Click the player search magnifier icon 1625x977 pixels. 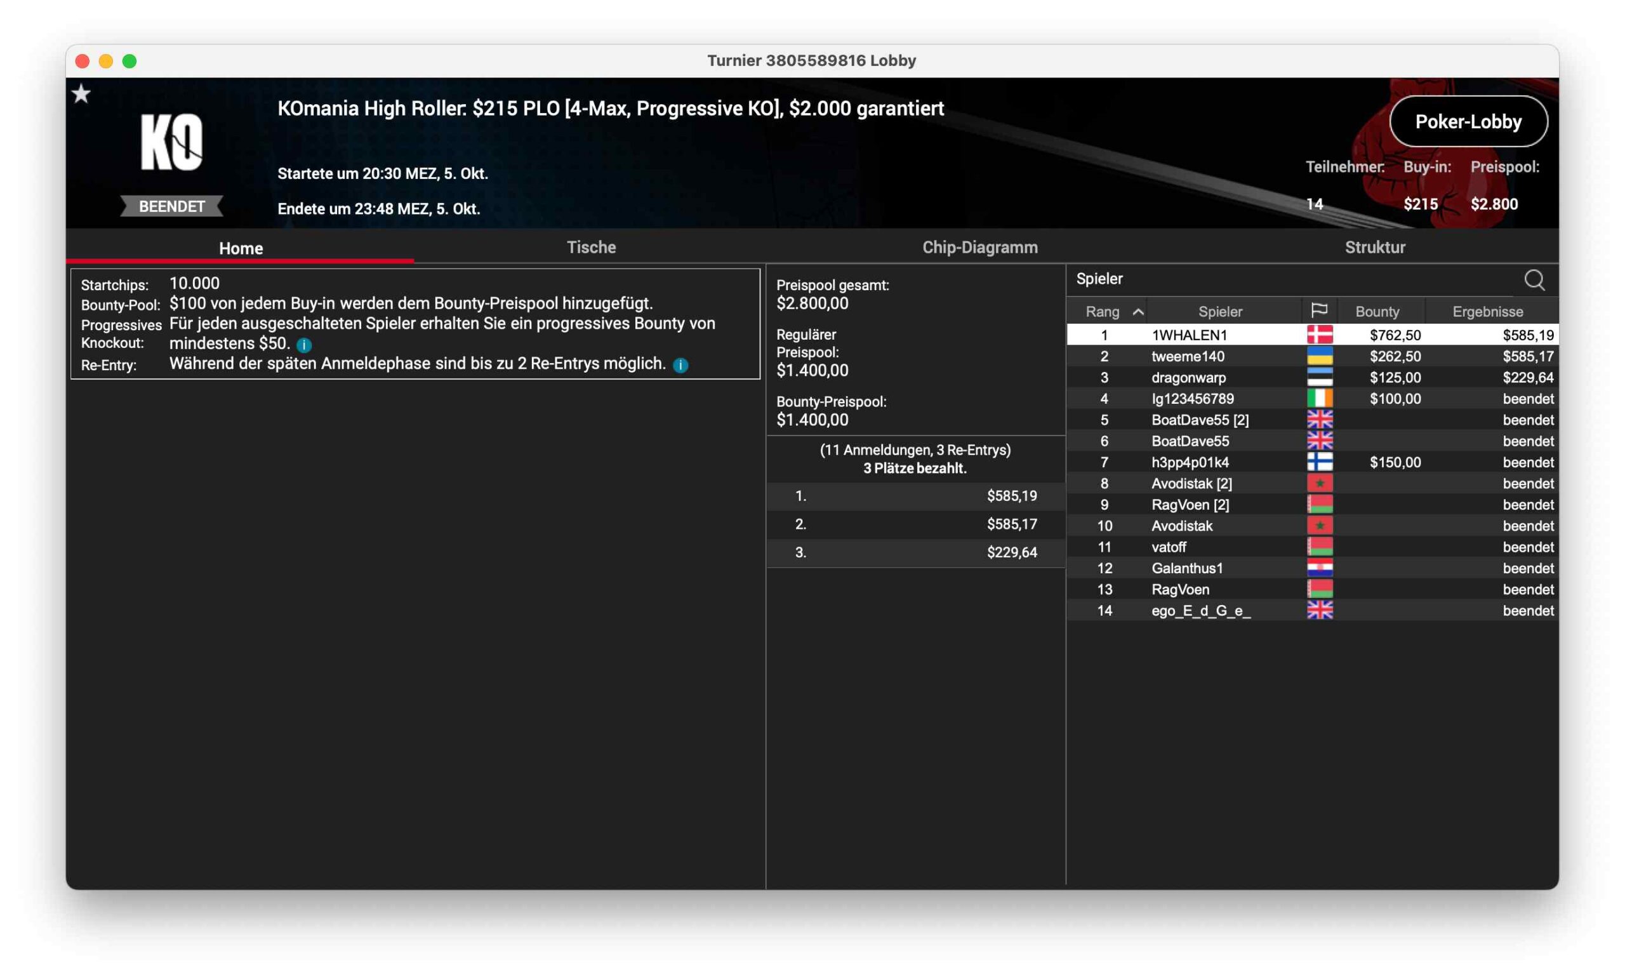(1533, 280)
